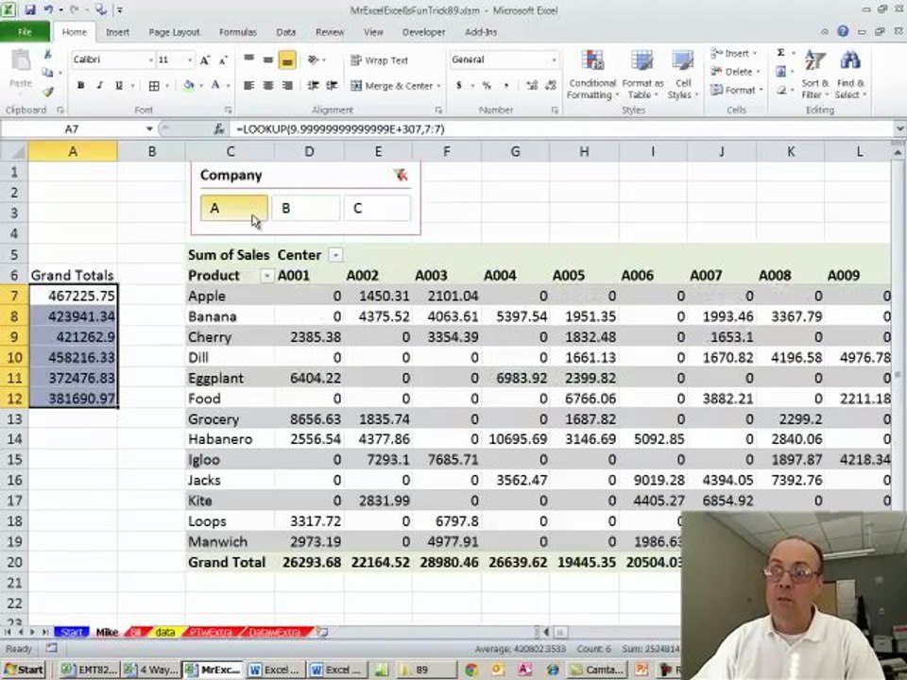This screenshot has height=680, width=907.
Task: Click Increase Decimal icon
Action: click(532, 86)
